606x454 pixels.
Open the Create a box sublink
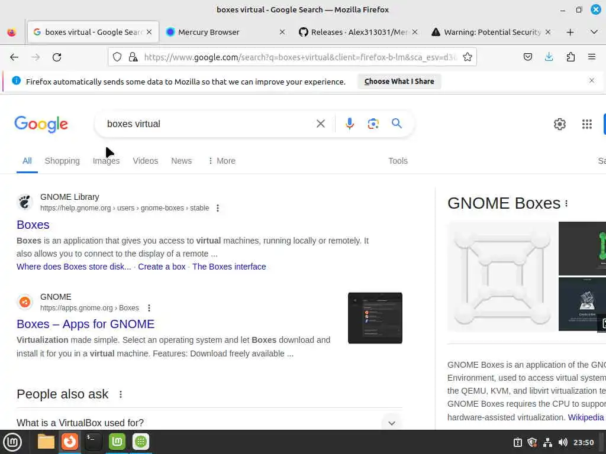[x=162, y=267]
